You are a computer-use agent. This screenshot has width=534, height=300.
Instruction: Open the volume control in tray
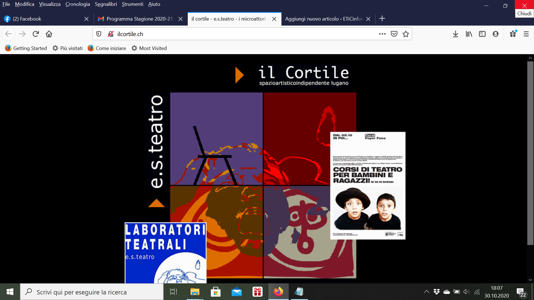pyautogui.click(x=466, y=292)
